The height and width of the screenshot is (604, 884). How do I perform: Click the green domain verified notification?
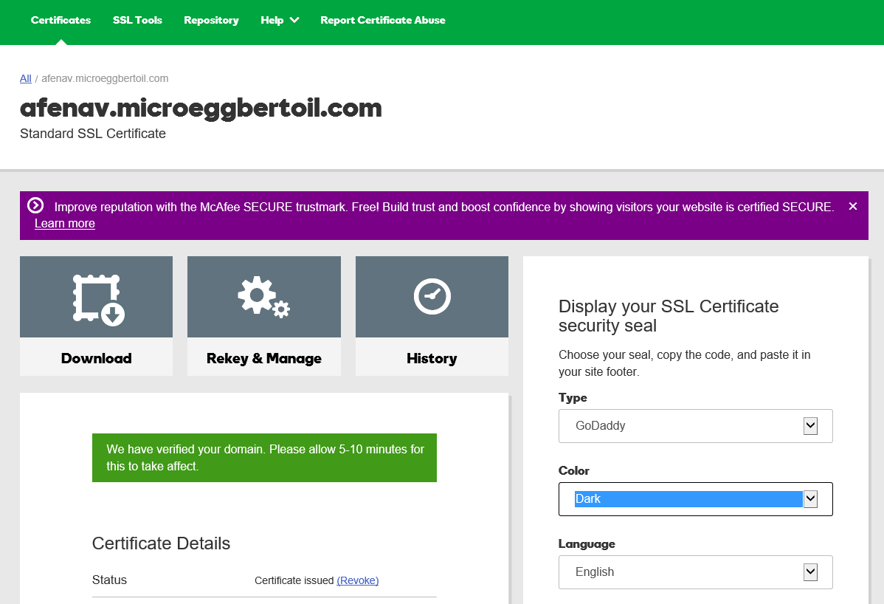[x=264, y=458]
